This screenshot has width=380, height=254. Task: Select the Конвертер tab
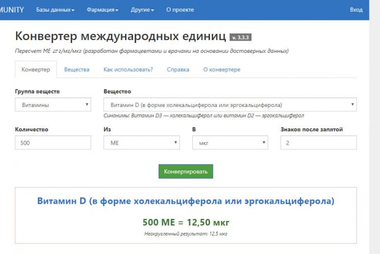point(36,70)
